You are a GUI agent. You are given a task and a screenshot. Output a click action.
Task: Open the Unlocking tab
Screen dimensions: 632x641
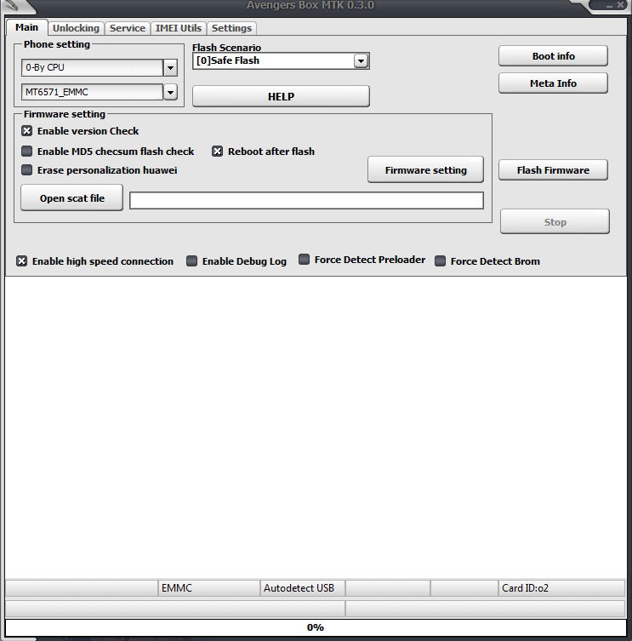click(x=76, y=28)
